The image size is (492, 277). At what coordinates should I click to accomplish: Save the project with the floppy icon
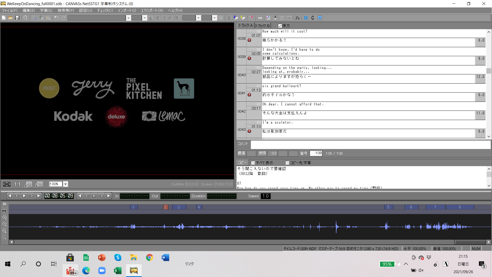tap(17, 18)
